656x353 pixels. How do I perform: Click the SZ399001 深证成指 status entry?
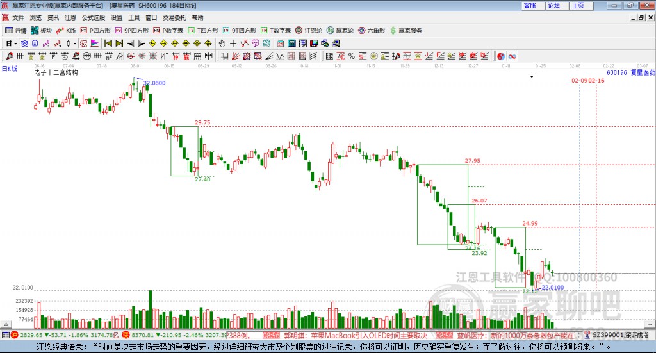[x=620, y=336]
